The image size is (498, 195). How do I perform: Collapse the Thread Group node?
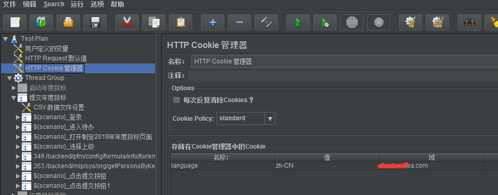click(10, 78)
